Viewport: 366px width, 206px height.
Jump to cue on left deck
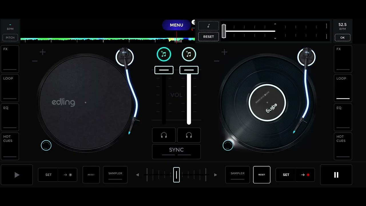point(67,175)
